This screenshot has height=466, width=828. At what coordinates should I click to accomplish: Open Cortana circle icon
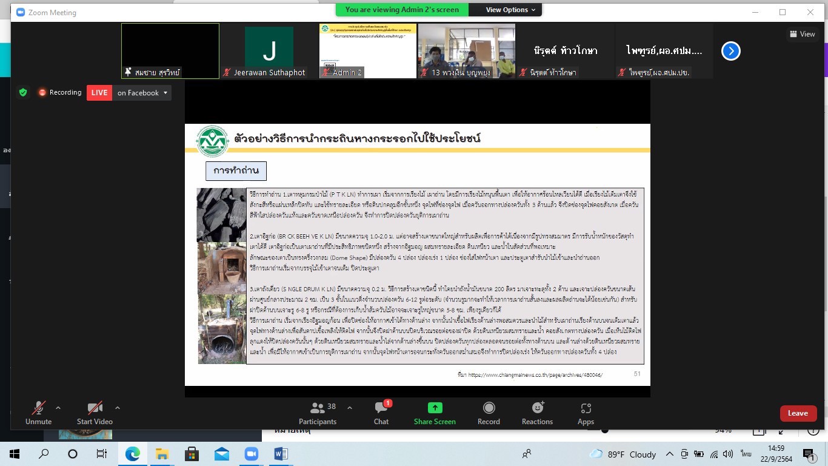73,454
